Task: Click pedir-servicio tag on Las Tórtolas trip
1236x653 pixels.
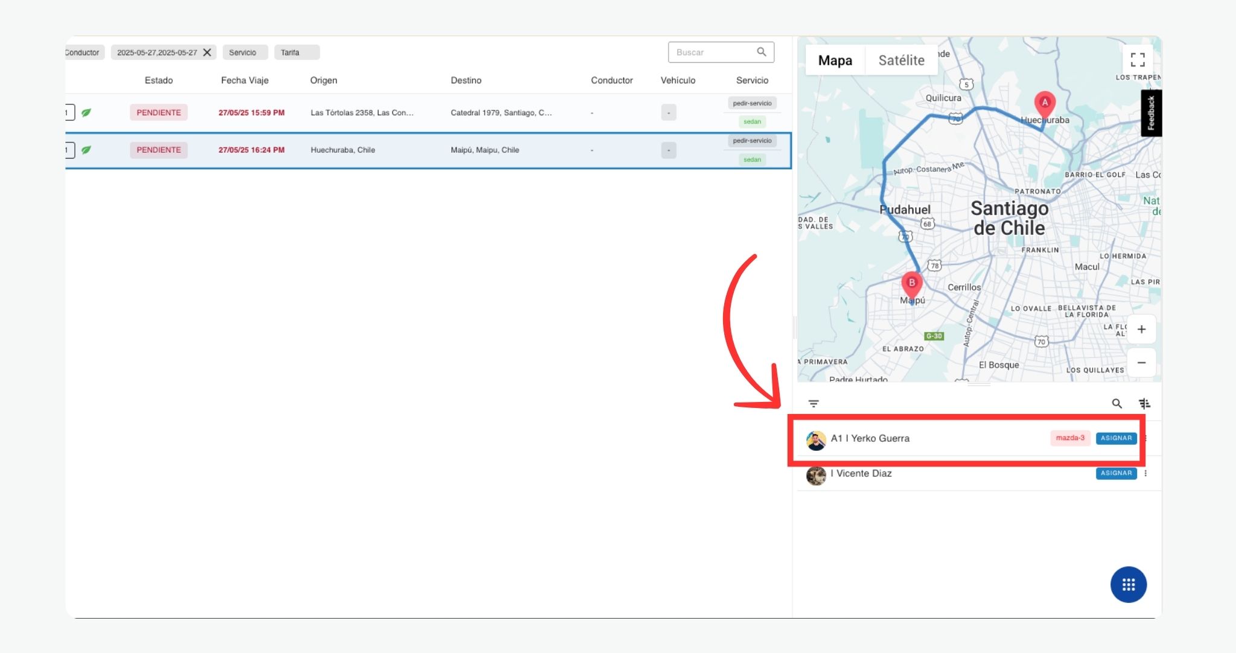Action: coord(752,103)
